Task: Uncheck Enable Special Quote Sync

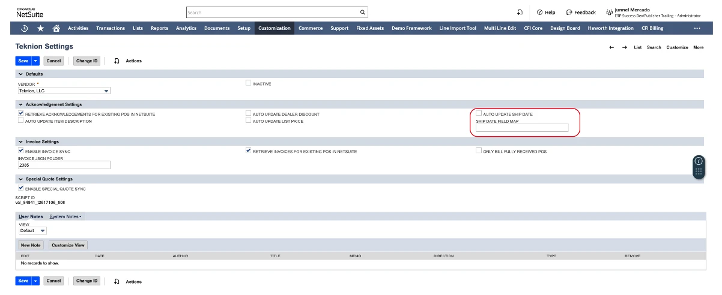Action: pyautogui.click(x=21, y=188)
